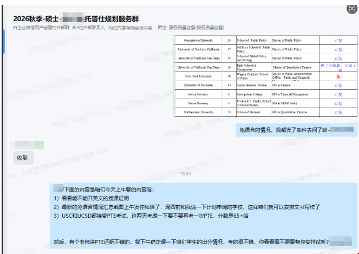Screen dimensions: 359x254
Task: Click the image scan icon at top right
Action: (351, 9)
